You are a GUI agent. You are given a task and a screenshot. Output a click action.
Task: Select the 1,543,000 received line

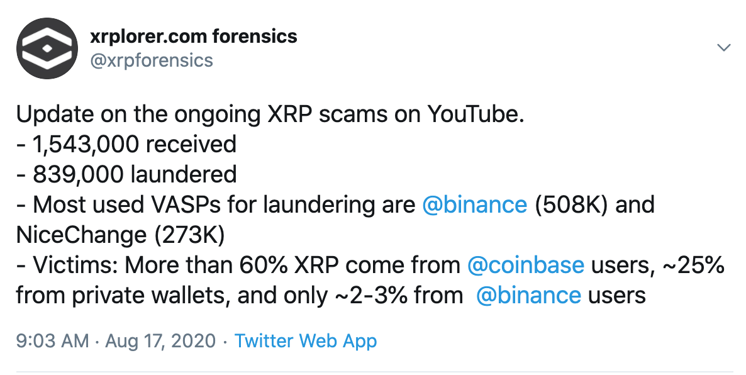tap(126, 144)
